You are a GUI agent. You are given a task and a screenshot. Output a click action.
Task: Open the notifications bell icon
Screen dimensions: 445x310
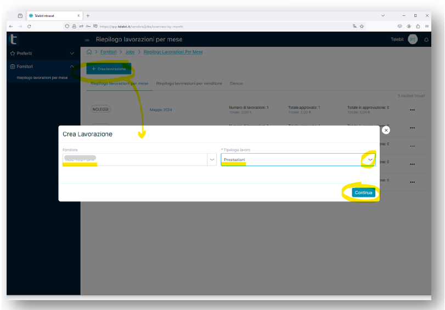[426, 40]
